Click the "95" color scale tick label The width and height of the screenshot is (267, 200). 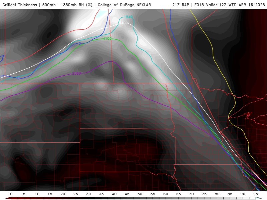(x=256, y=194)
